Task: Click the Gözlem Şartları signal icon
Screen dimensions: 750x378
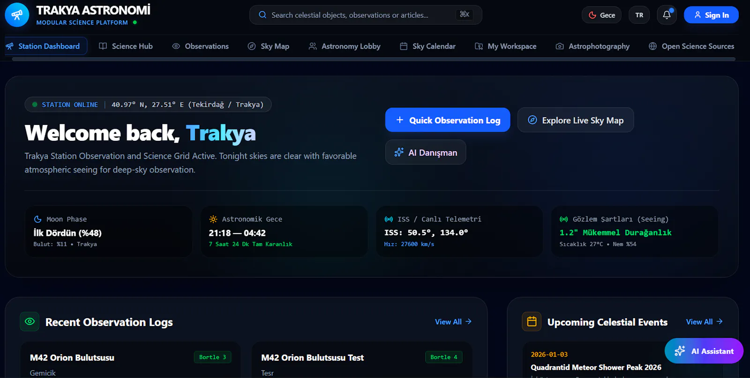Action: click(x=564, y=219)
